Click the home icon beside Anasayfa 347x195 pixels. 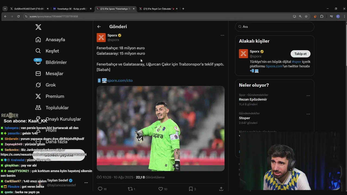click(38, 40)
